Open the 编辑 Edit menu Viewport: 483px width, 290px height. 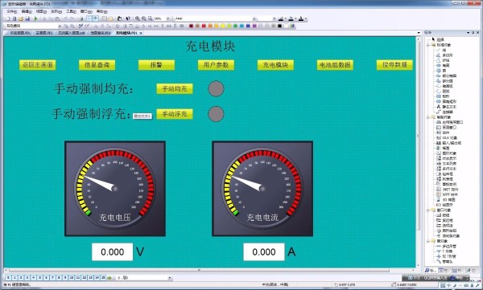(27, 11)
